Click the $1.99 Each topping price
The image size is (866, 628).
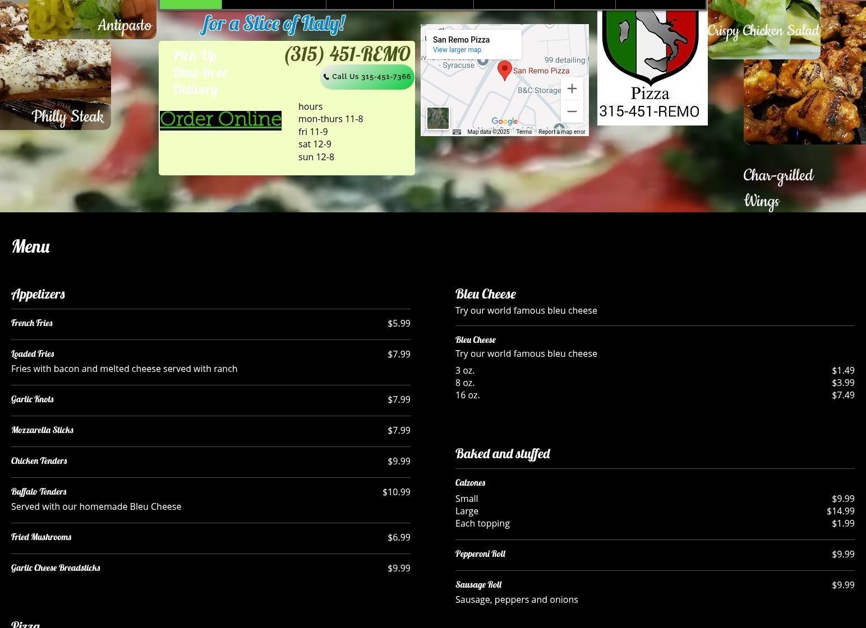[x=843, y=523]
